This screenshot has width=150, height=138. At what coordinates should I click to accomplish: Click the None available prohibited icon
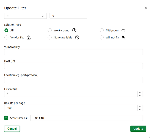coord(77,38)
